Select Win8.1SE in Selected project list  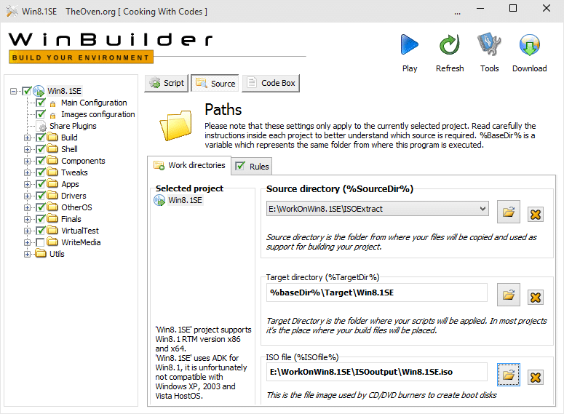coord(185,200)
